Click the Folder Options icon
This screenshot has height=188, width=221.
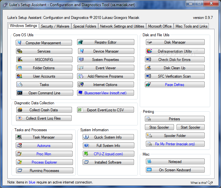pyautogui.click(x=19, y=68)
